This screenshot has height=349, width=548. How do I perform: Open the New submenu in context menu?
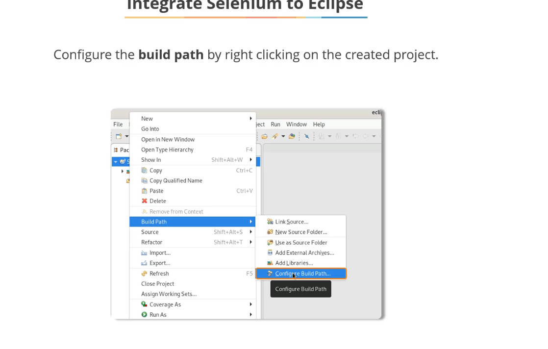click(x=193, y=119)
